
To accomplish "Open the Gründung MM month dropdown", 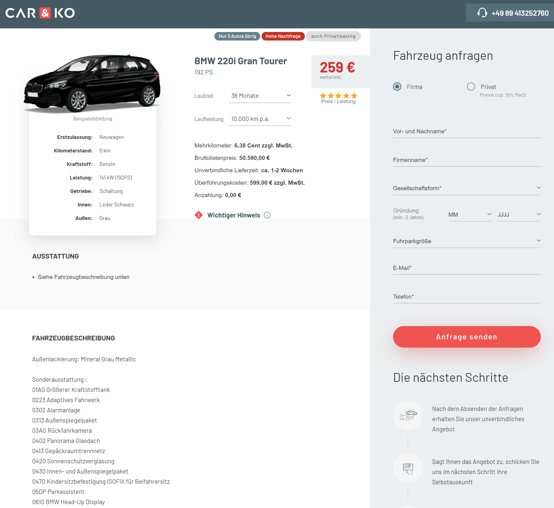I will (x=470, y=215).
